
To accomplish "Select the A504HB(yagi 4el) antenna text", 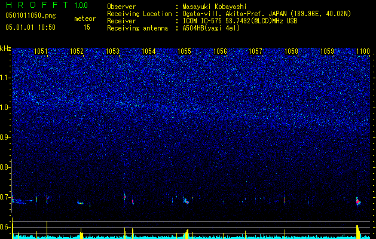I will tap(211, 28).
